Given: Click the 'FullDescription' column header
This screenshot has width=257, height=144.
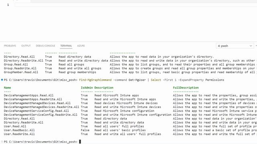Looking at the screenshot, I should pos(186,88).
